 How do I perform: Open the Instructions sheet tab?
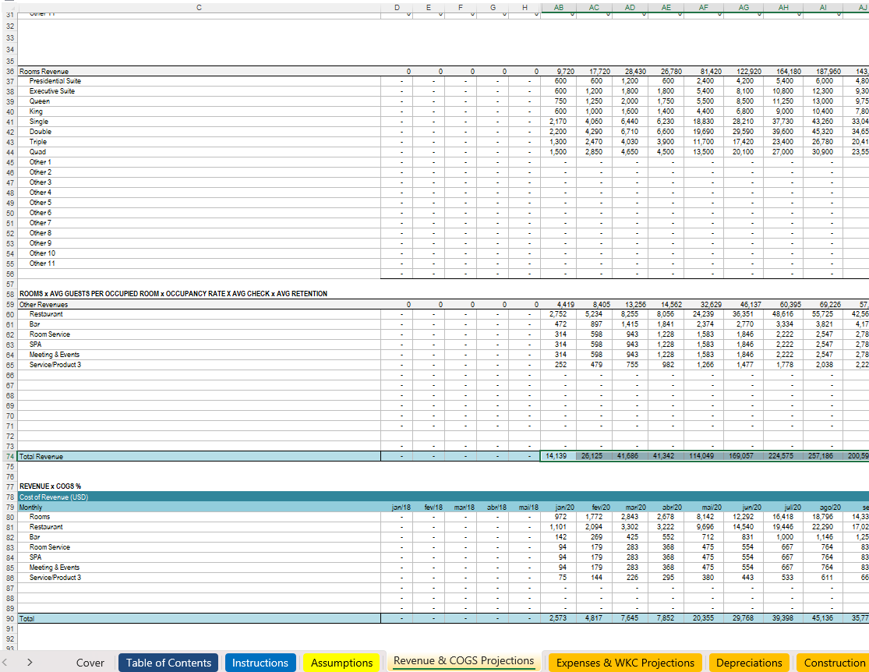[260, 663]
